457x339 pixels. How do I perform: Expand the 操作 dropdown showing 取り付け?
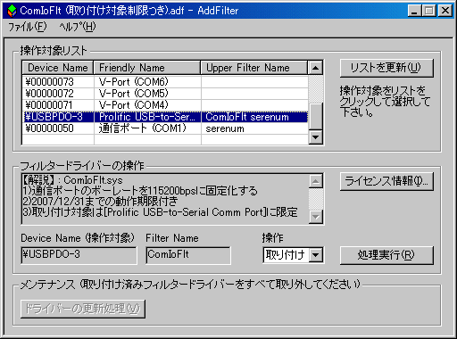point(316,255)
